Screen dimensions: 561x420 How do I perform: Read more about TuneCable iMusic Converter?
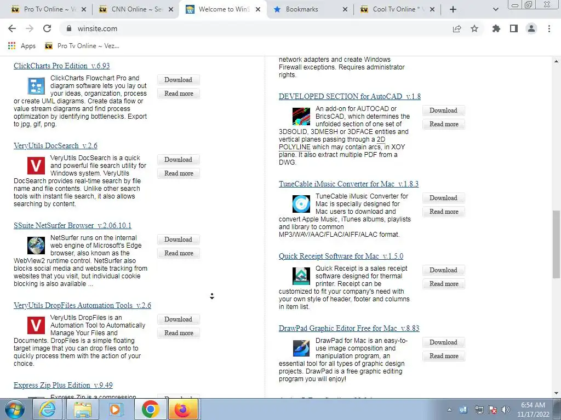pos(444,212)
